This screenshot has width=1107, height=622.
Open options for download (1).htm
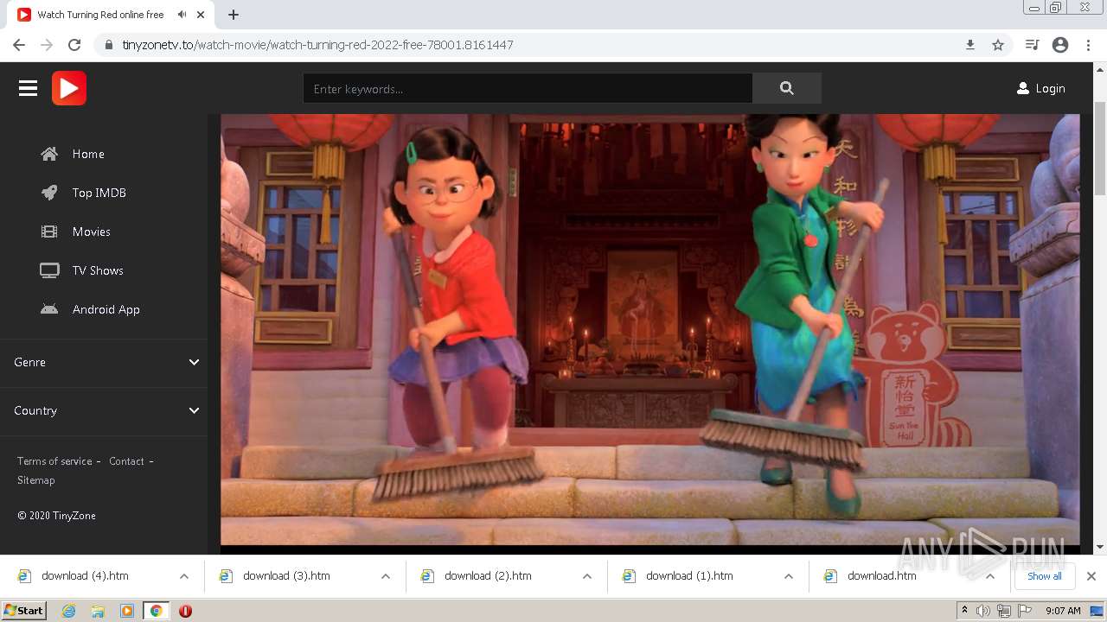pyautogui.click(x=789, y=576)
